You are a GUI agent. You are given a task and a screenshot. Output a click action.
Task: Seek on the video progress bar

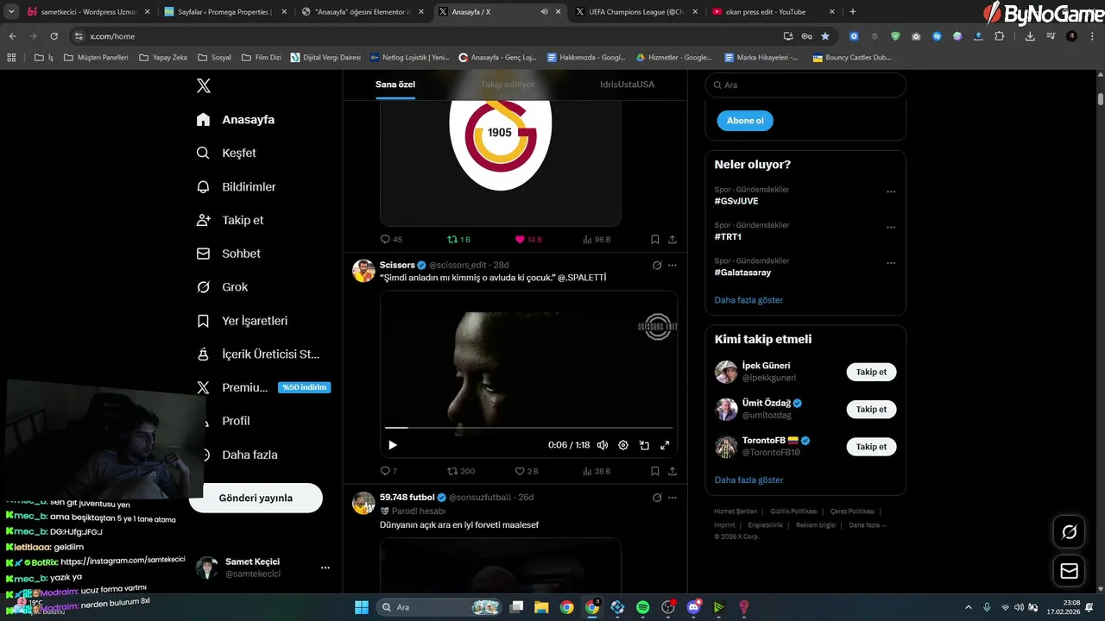tap(528, 428)
